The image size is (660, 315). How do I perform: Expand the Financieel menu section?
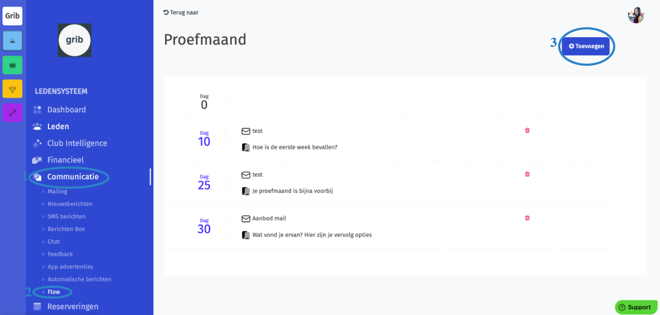(65, 160)
